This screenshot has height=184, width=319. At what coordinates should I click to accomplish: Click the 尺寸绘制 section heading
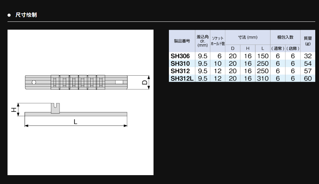click(26, 15)
